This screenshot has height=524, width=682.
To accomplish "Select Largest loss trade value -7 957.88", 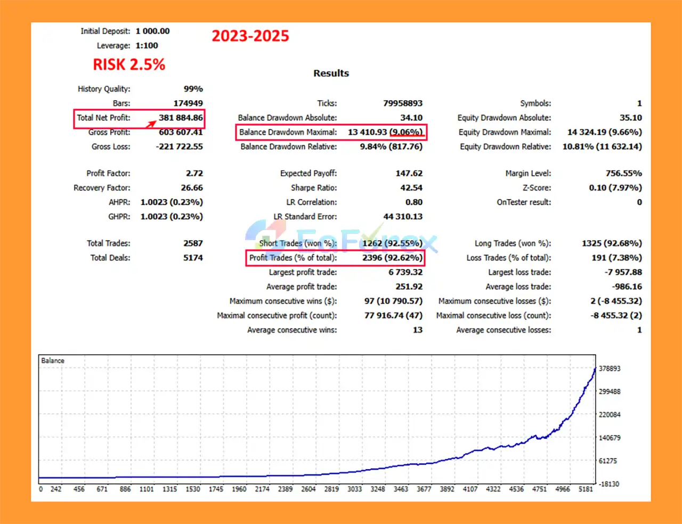I will point(623,272).
